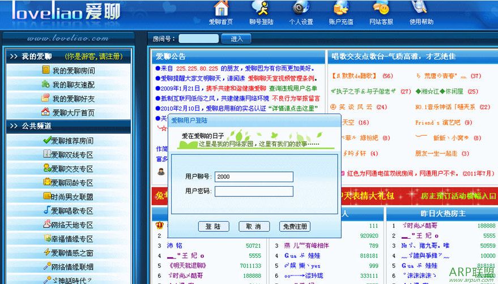
Task: Select 誰與爭鋒 row 10000
Action: (444, 256)
